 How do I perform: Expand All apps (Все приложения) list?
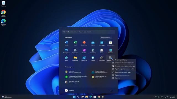coord(106,38)
